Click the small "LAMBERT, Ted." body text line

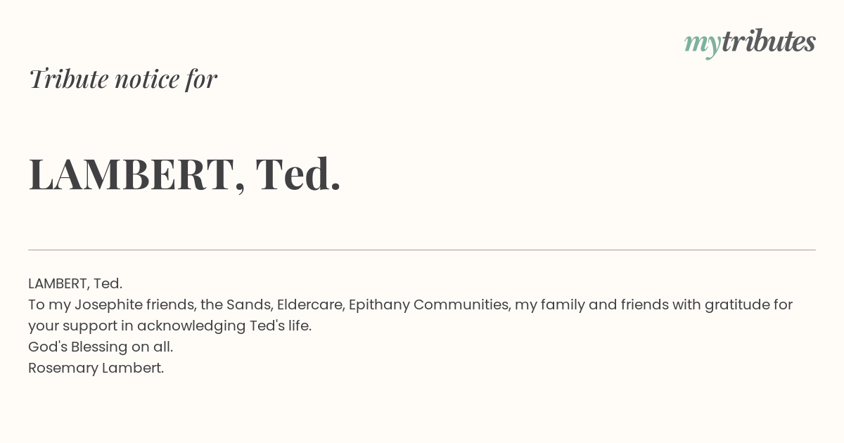pos(75,283)
